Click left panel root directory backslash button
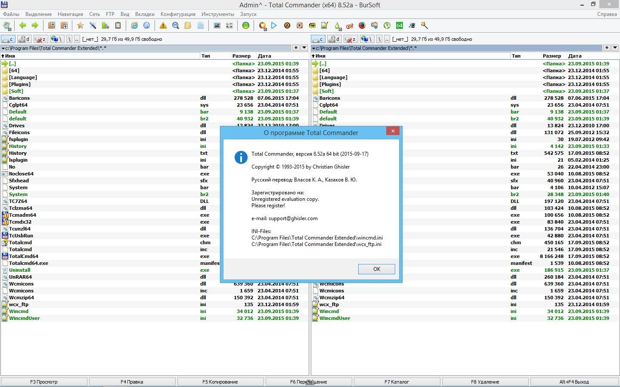Image resolution: width=620 pixels, height=387 pixels. click(69, 39)
